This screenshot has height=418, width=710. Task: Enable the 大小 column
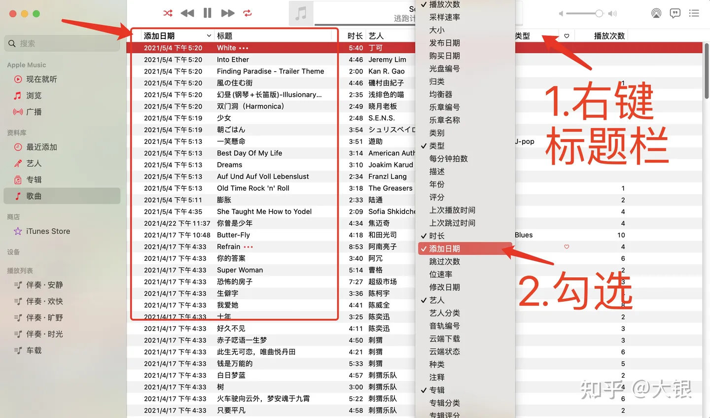pos(466,30)
